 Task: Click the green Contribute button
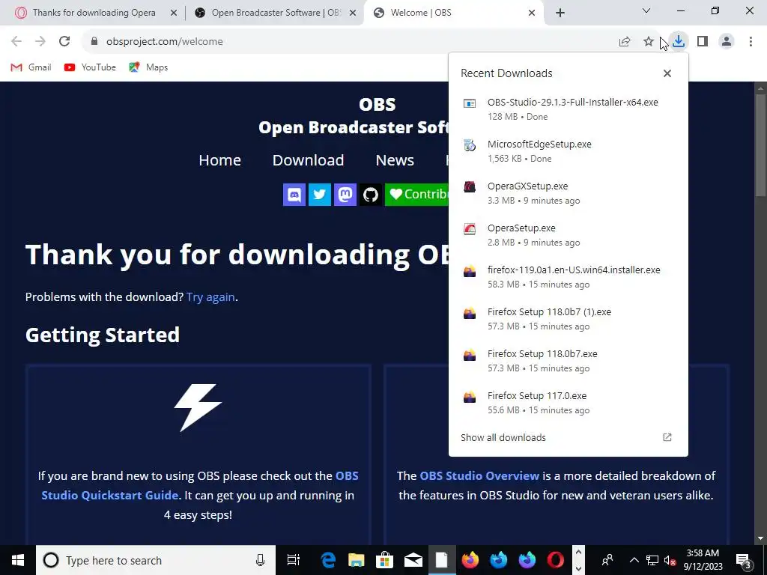coord(416,195)
